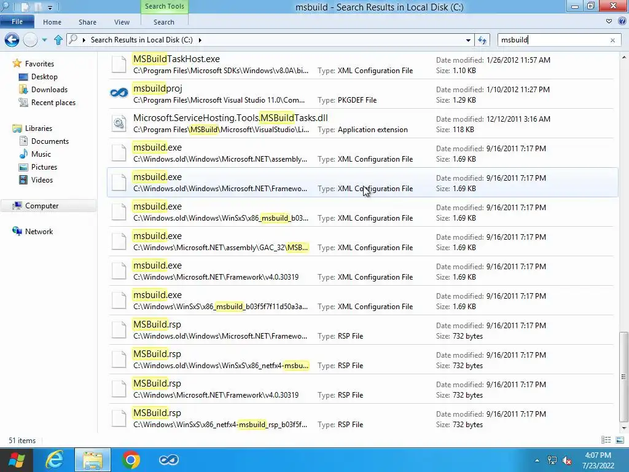The image size is (629, 472).
Task: Open Downloads folder in sidebar
Action: point(49,90)
